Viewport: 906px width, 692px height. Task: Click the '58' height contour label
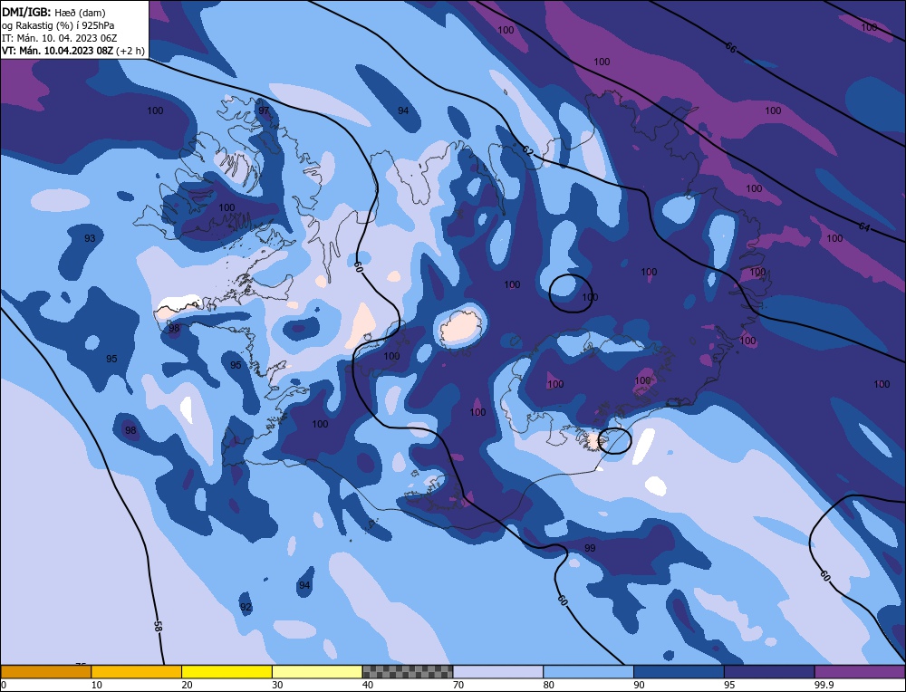(x=159, y=625)
